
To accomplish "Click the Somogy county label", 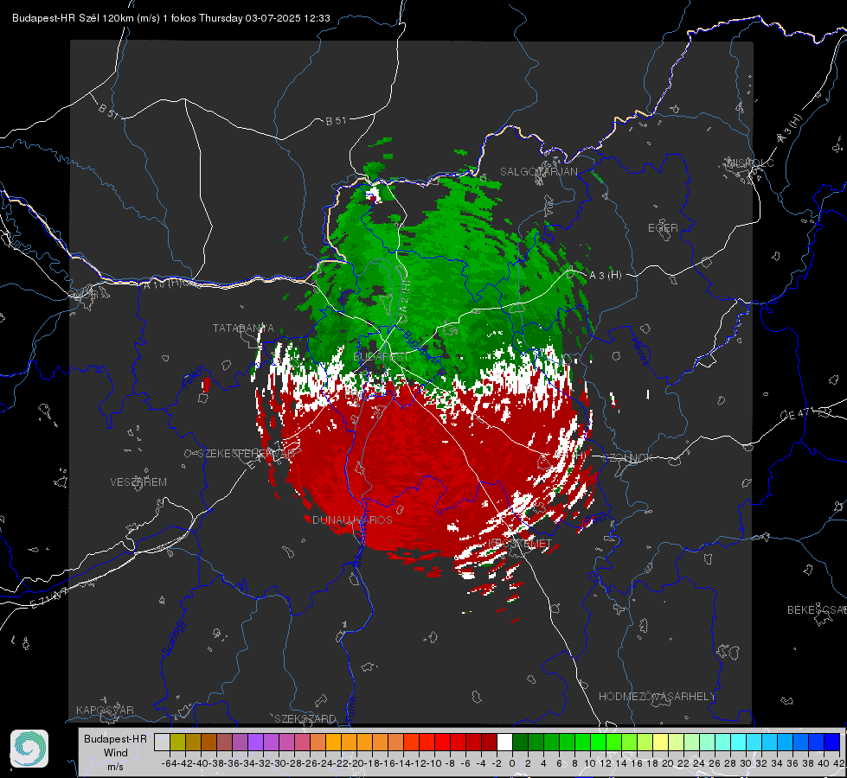I will point(173,638).
